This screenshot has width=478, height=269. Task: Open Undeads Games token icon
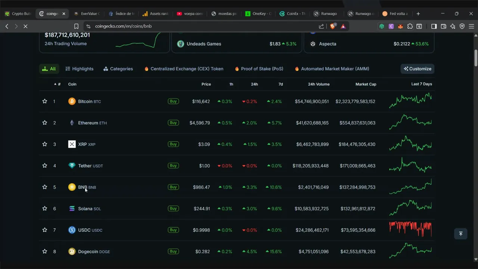point(180,44)
